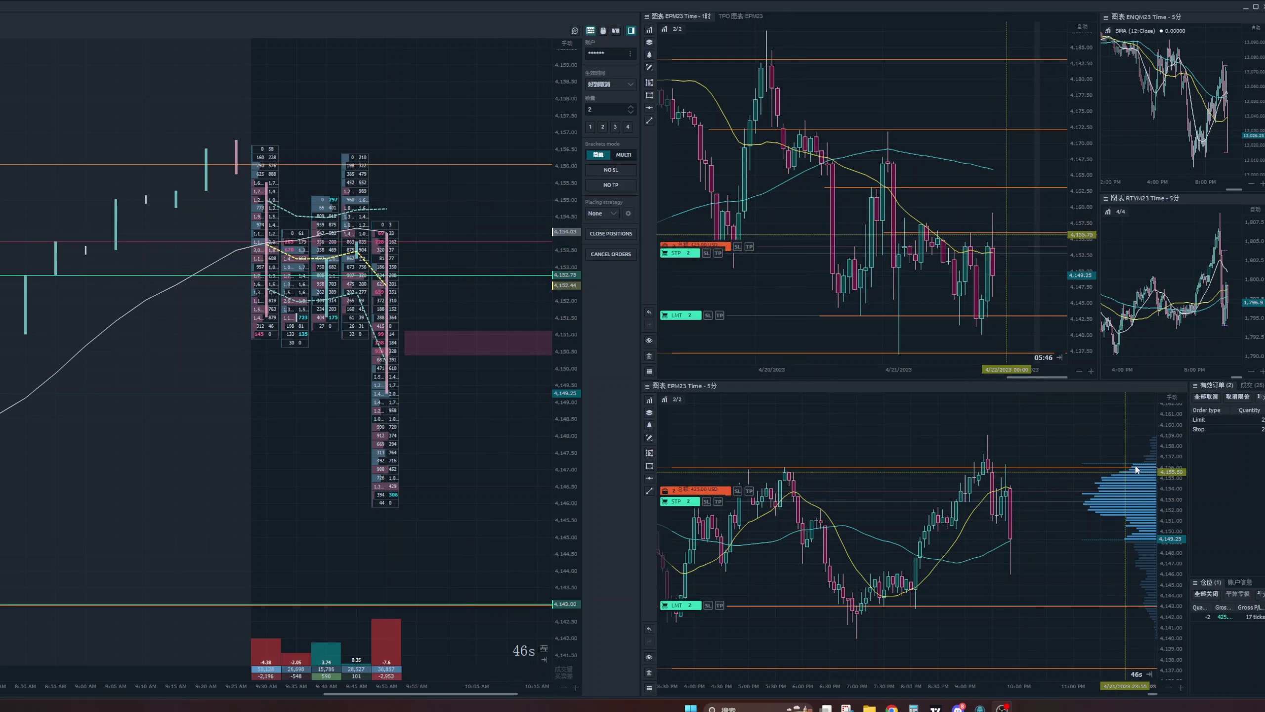1265x712 pixels.
Task: Click undo arrow in hourly chart sidebar
Action: [x=649, y=312]
